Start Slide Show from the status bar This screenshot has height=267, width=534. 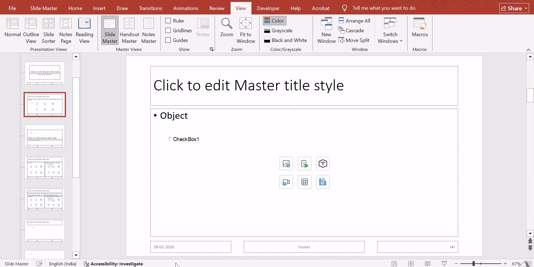point(444,264)
